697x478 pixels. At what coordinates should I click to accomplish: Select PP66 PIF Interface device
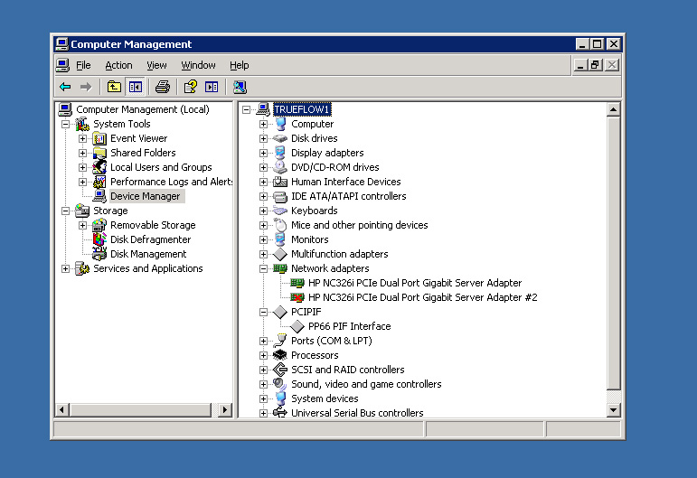[x=349, y=326]
